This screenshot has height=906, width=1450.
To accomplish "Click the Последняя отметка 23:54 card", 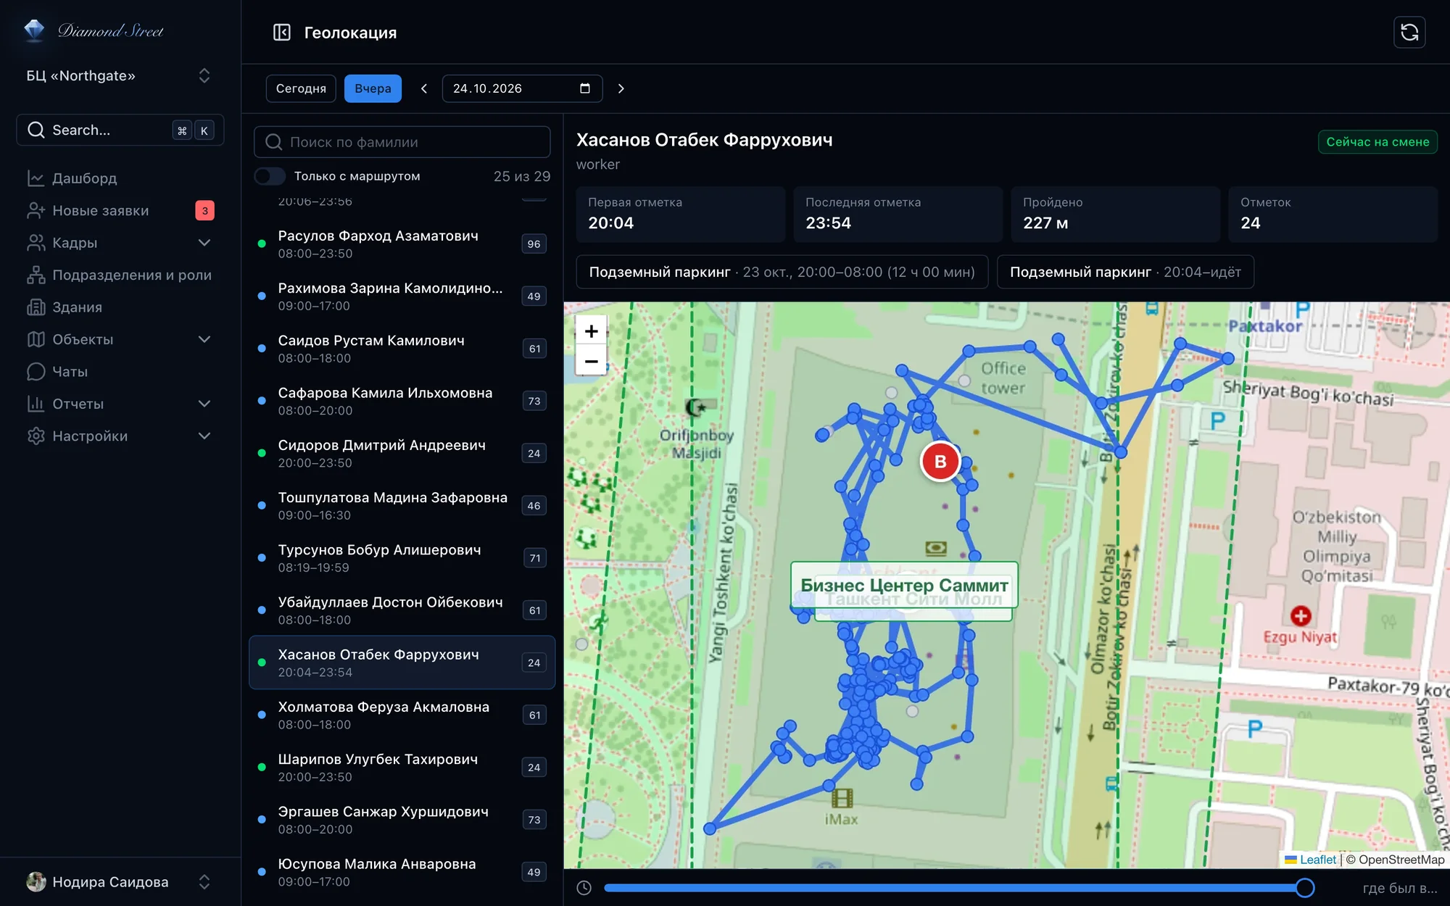I will click(898, 214).
